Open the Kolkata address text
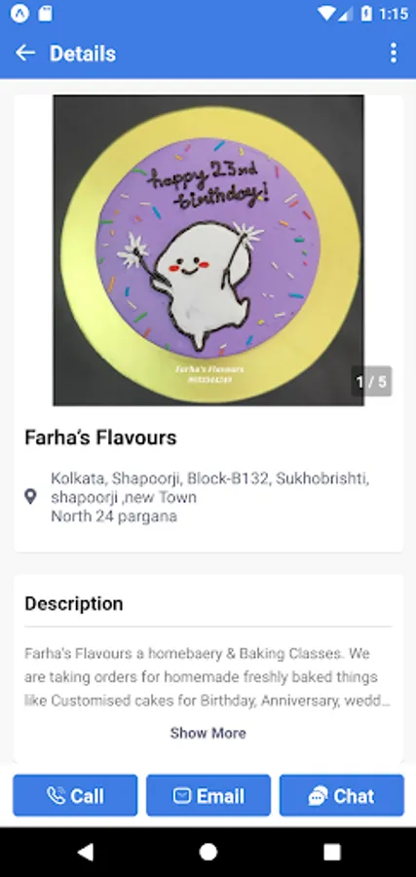Screen dimensions: 416x877 point(210,497)
